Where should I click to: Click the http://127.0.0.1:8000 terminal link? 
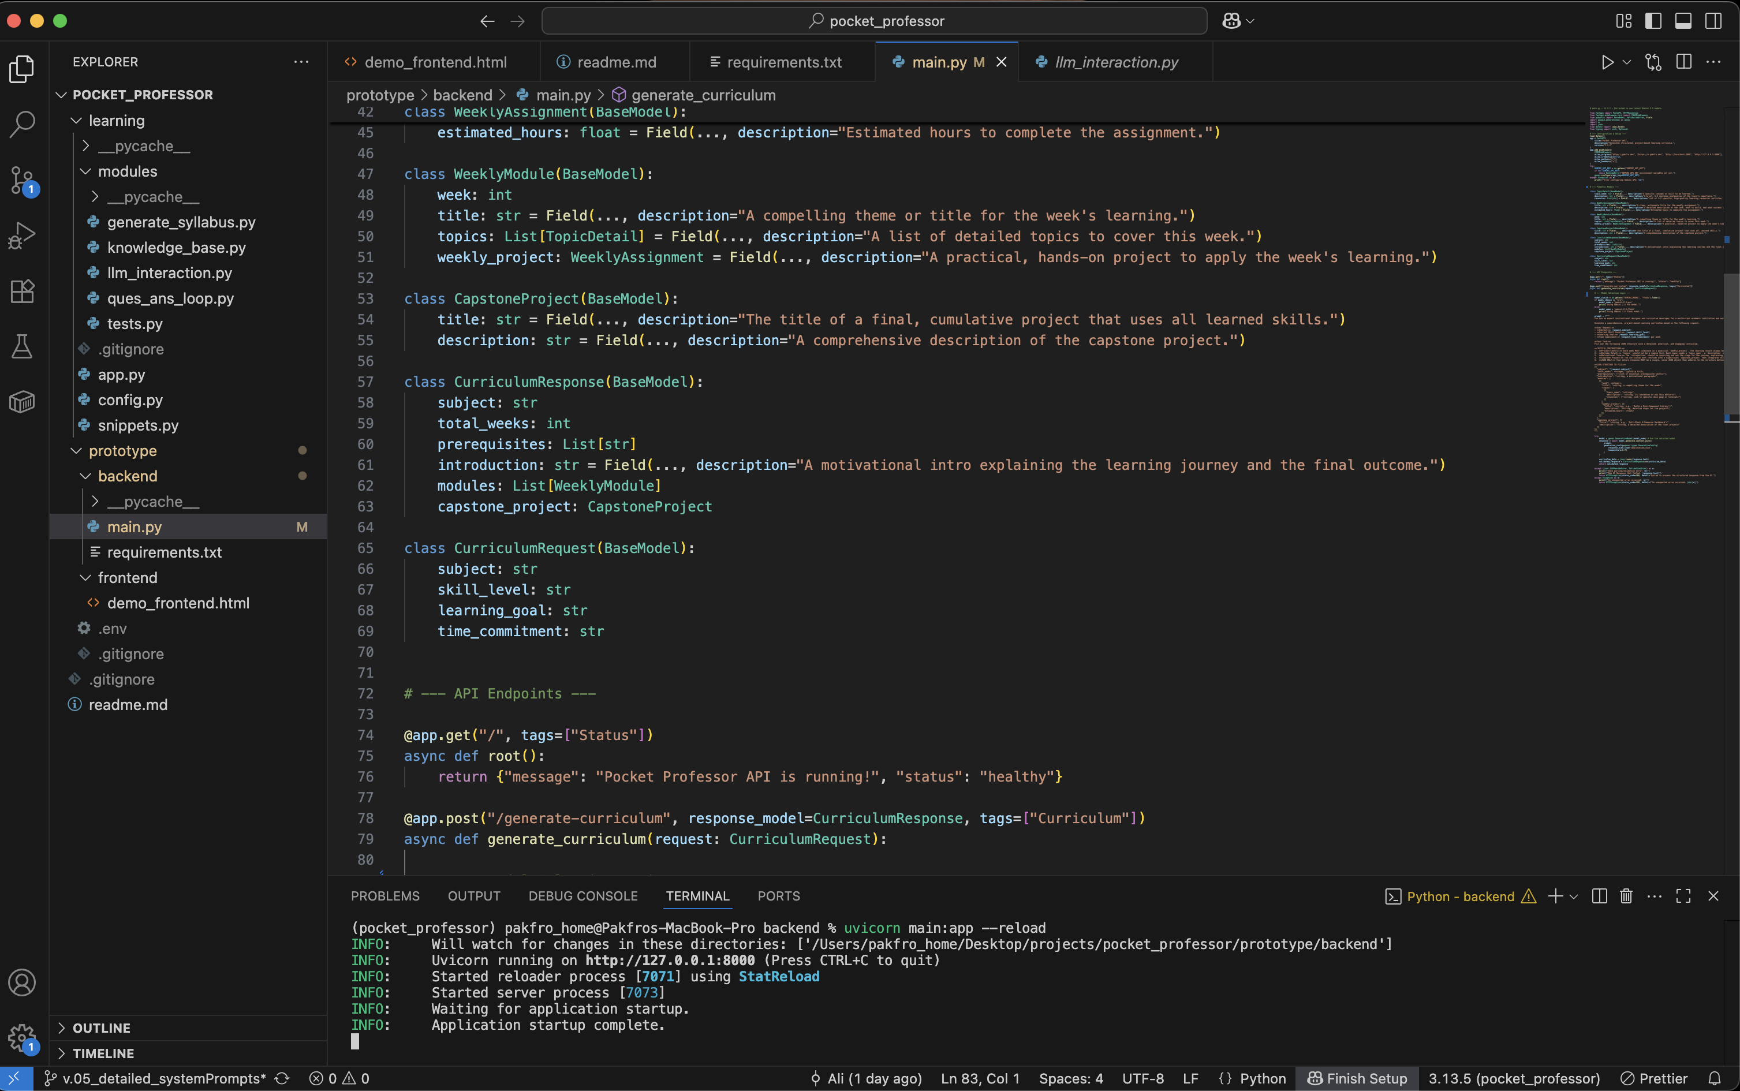(x=670, y=961)
